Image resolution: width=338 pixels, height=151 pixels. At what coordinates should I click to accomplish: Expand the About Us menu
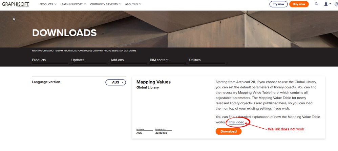pos(133,4)
